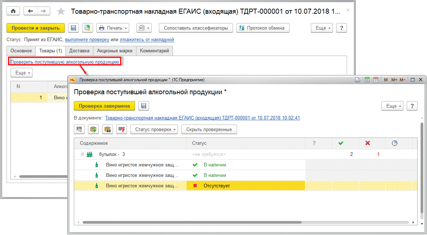Click the package barcode scan icon
The image size is (427, 235).
(x=107, y=129)
